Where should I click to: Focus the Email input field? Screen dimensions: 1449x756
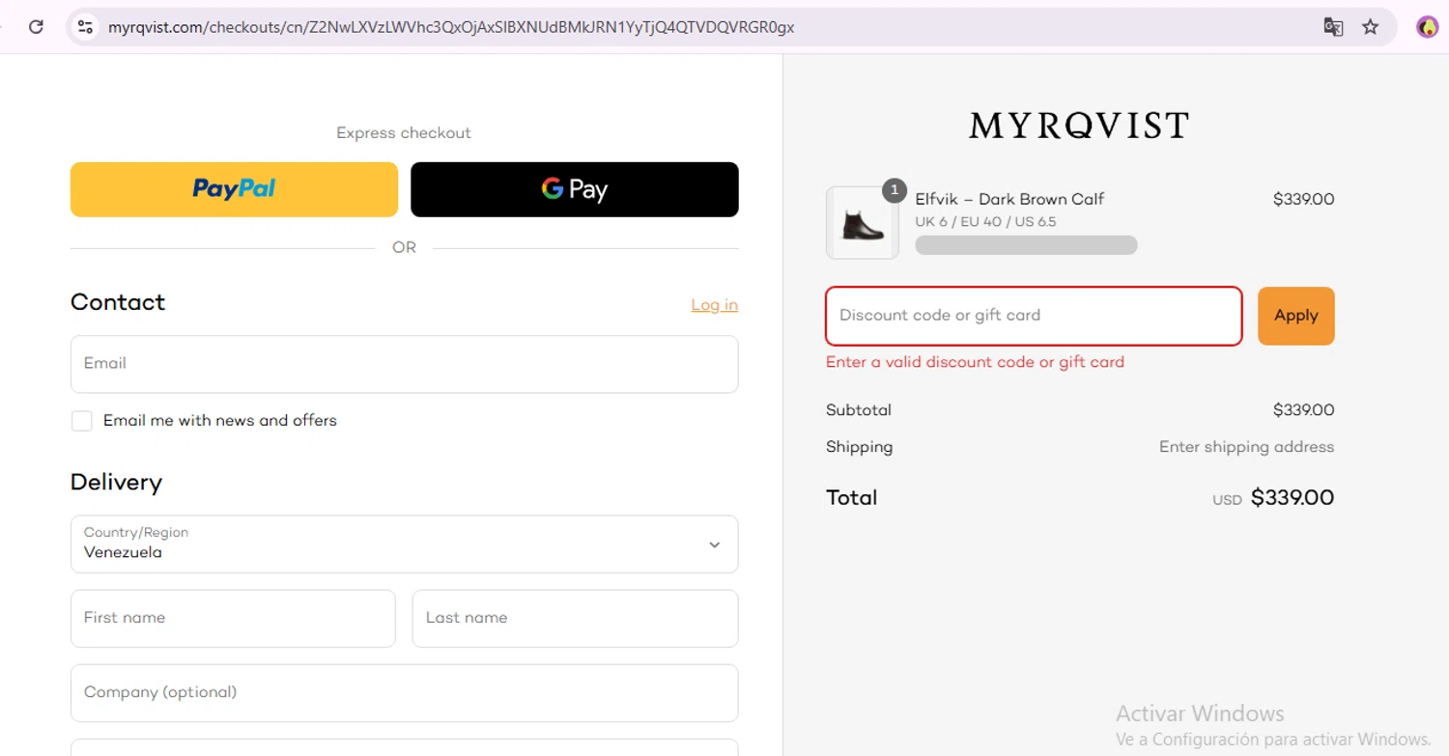tap(405, 364)
